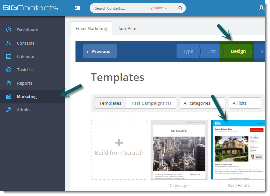The height and width of the screenshot is (196, 270).
Task: Go to the Design wizard step
Action: (x=238, y=51)
